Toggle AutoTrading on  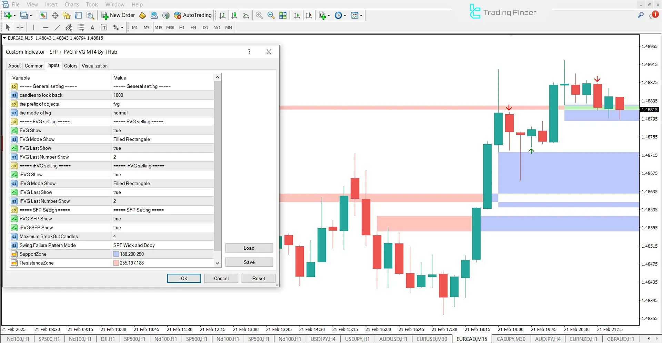pyautogui.click(x=192, y=15)
